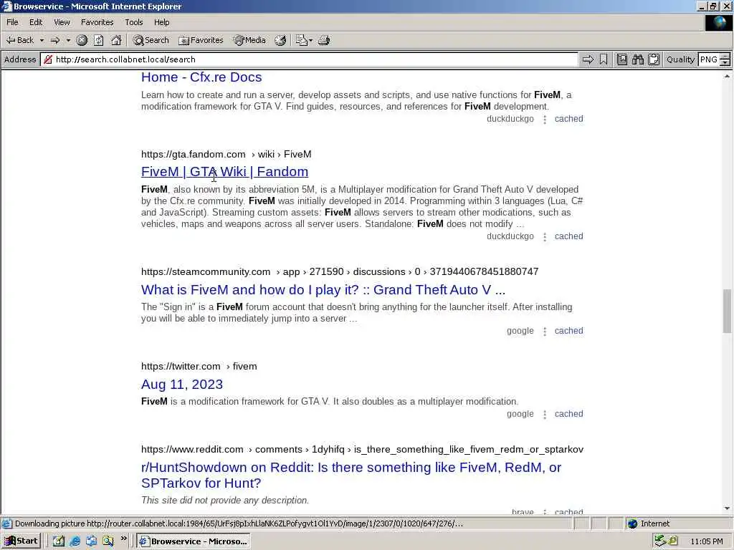Image resolution: width=734 pixels, height=550 pixels.
Task: Open What is FiveM Steam discussion link
Action: click(323, 289)
